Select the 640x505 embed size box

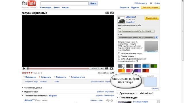click(151, 82)
